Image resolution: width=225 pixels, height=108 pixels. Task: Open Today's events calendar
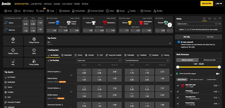pos(50,11)
